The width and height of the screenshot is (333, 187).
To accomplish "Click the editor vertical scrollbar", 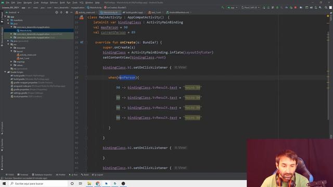I will point(328,75).
